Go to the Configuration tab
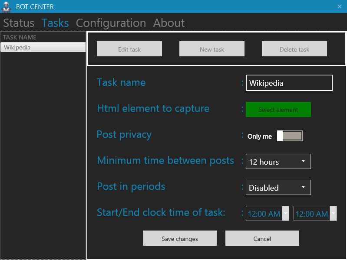The height and width of the screenshot is (260, 347). click(111, 23)
